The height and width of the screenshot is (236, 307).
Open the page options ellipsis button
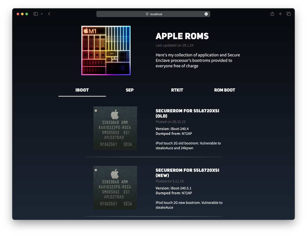(206, 14)
